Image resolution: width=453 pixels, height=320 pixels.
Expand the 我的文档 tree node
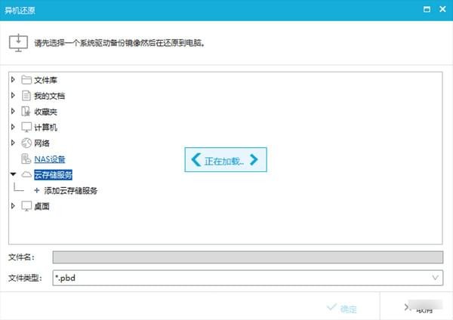[13, 95]
